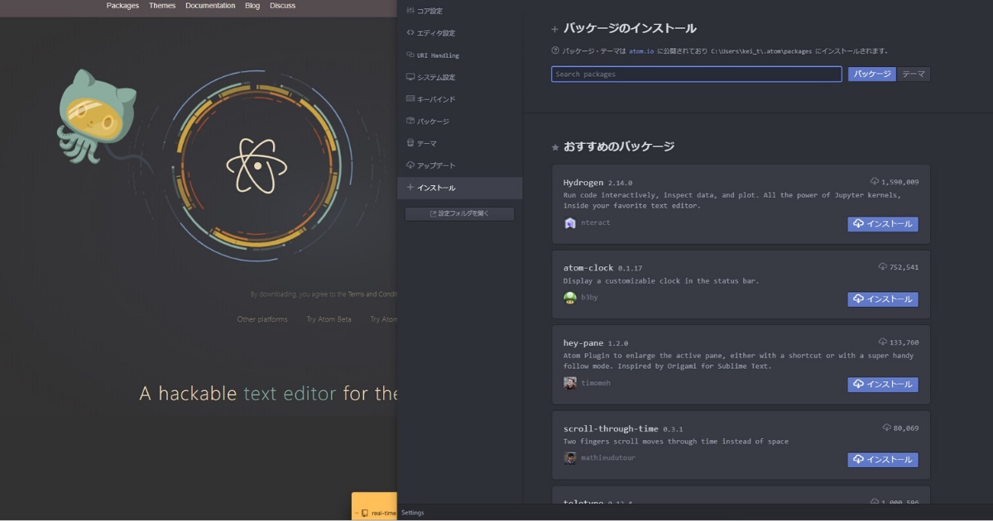This screenshot has height=521, width=993.
Task: Focus the Search packages input field
Action: coord(696,74)
